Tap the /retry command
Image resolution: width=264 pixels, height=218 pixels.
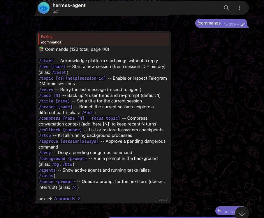pyautogui.click(x=46, y=90)
